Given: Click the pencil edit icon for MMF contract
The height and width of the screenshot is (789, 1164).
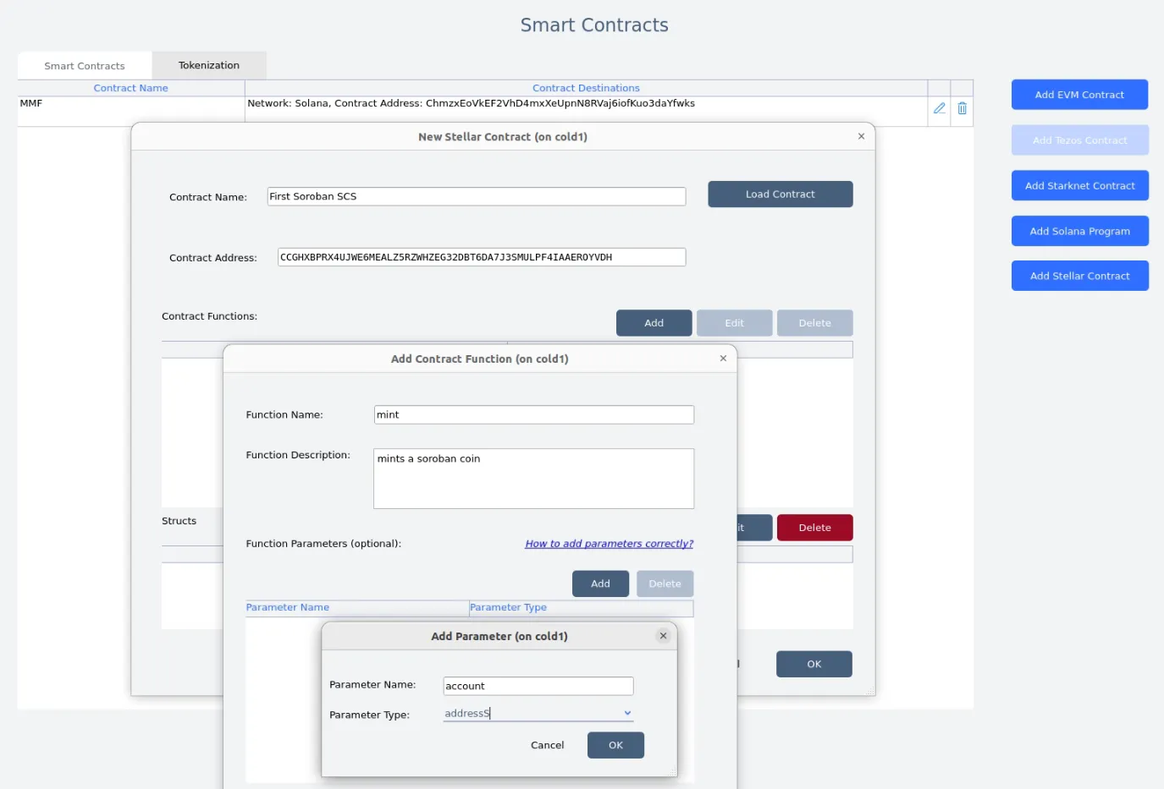Looking at the screenshot, I should pyautogui.click(x=939, y=108).
